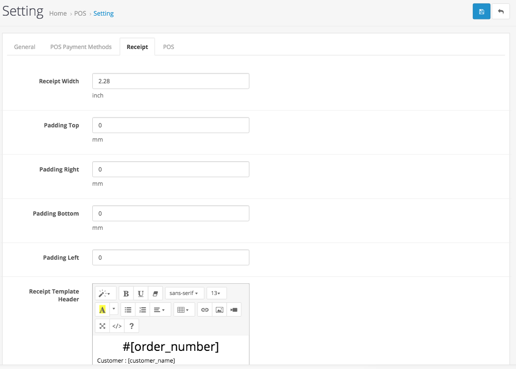Open the editor help dialog
The width and height of the screenshot is (516, 369).
pos(131,326)
